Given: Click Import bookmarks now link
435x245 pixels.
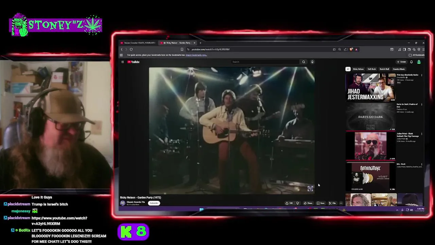Looking at the screenshot, I should [196, 55].
